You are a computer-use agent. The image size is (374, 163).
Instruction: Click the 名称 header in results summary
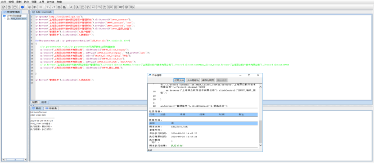pyautogui.click(x=152, y=123)
